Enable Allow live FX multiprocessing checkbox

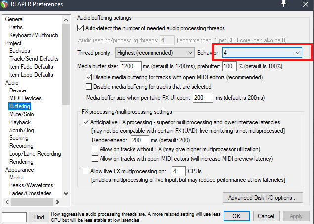(86, 171)
